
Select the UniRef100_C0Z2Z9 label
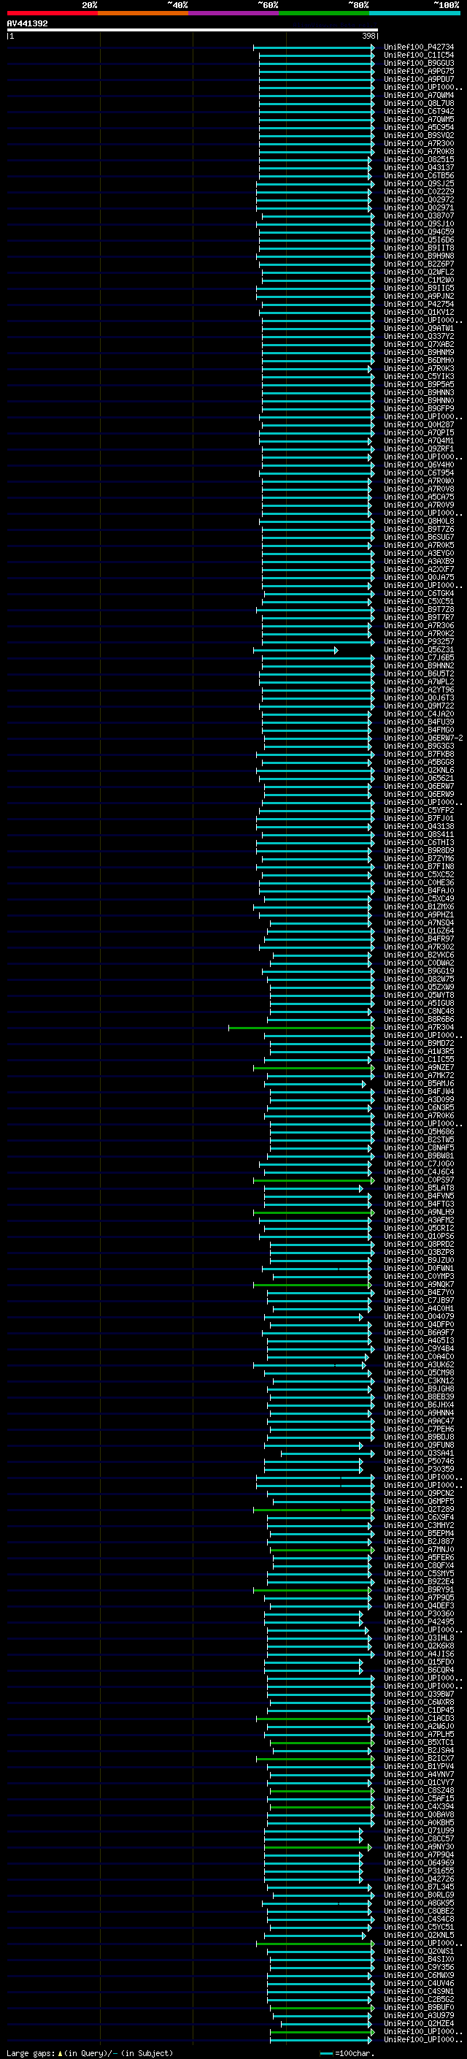(419, 192)
